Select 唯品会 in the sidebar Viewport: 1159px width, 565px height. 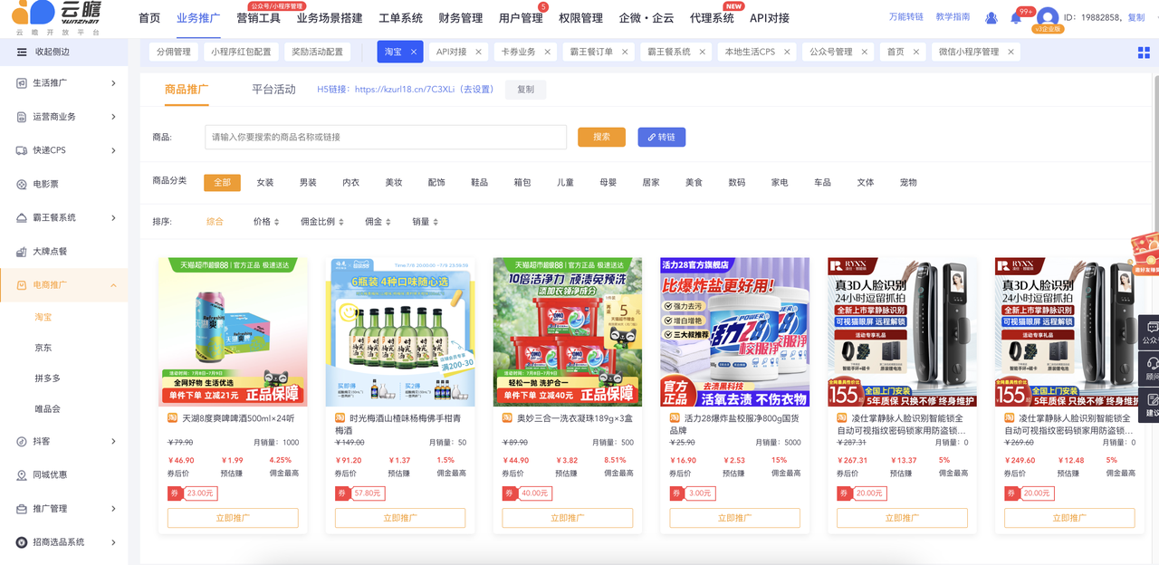click(48, 409)
